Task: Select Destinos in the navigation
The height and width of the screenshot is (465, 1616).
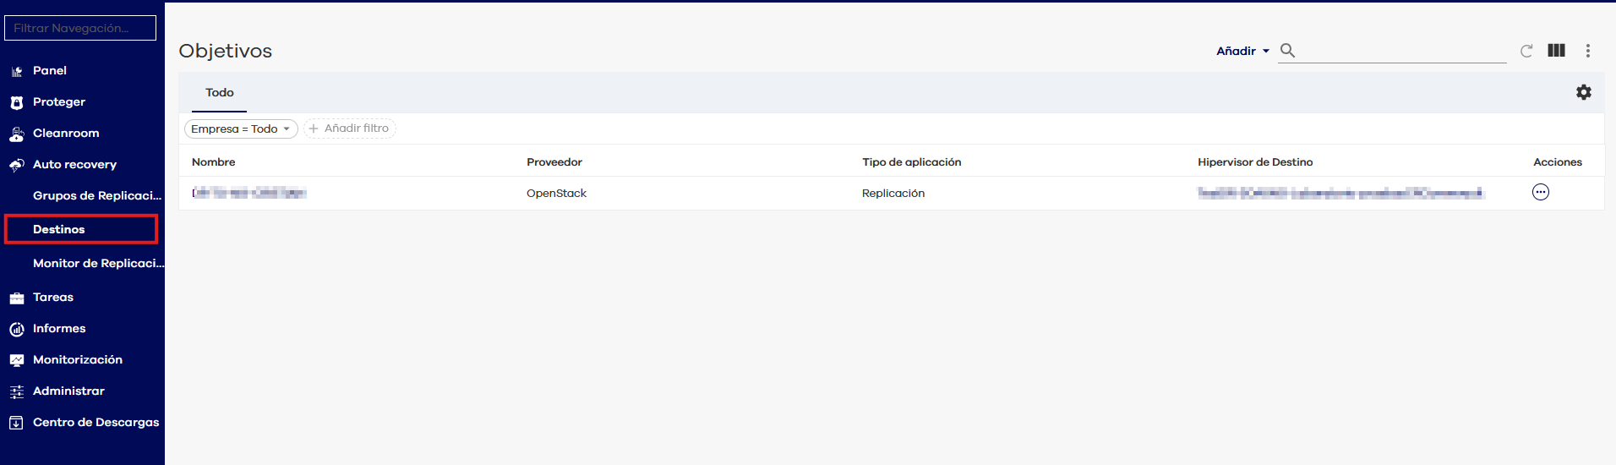Action: tap(59, 229)
